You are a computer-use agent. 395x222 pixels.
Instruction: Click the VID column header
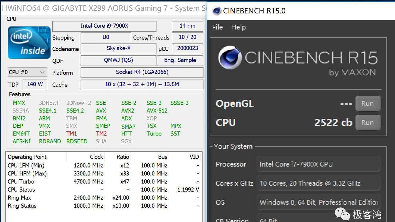tap(185, 157)
